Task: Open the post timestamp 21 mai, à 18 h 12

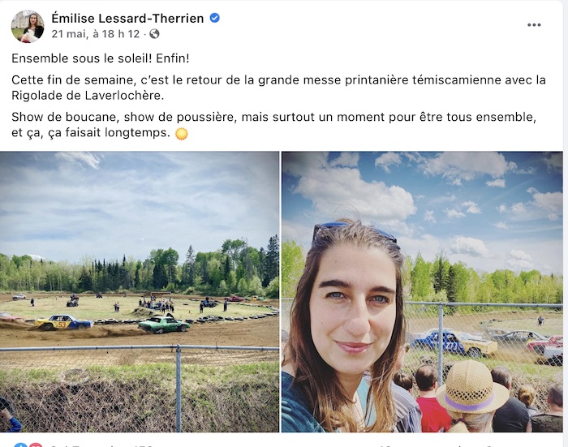Action: [95, 34]
